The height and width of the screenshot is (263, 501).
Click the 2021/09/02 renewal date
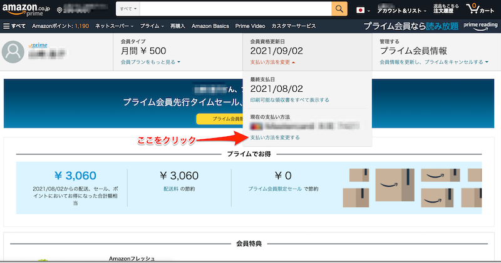click(276, 51)
